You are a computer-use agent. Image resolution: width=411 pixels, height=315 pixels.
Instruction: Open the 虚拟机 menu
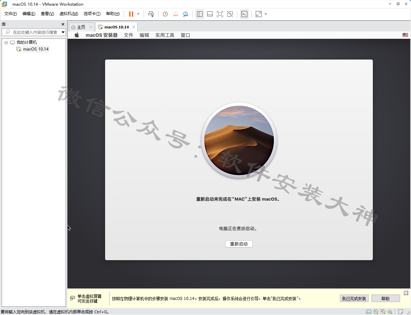click(69, 14)
